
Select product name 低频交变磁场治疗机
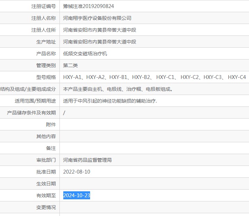coord(85,54)
